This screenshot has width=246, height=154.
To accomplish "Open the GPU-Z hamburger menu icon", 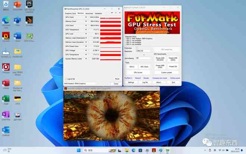I will [x=120, y=13].
